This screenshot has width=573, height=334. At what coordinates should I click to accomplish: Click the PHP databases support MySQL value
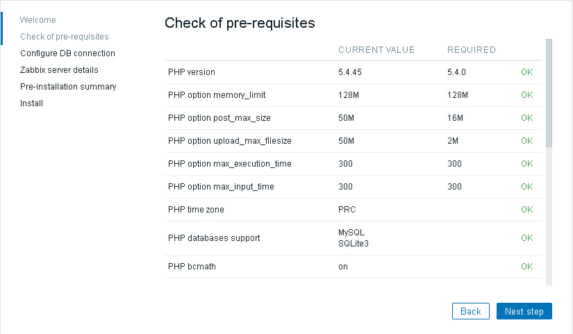pyautogui.click(x=351, y=233)
